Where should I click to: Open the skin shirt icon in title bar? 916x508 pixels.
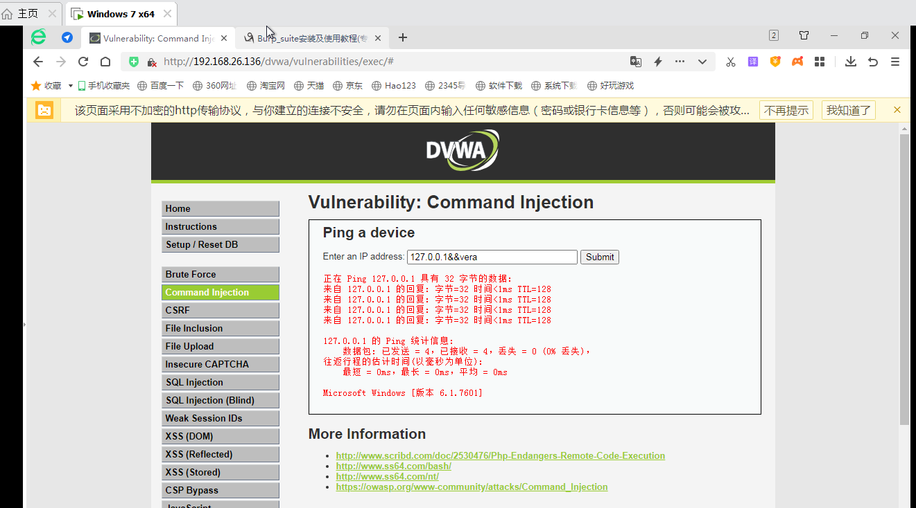(x=804, y=35)
